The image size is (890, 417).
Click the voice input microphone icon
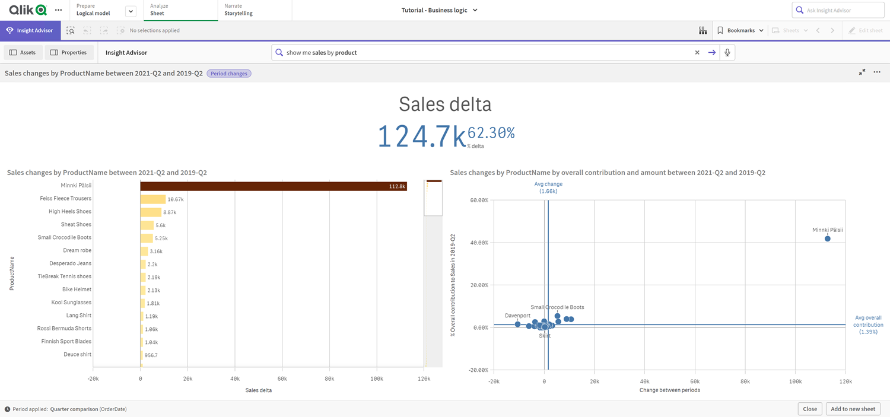click(x=727, y=52)
